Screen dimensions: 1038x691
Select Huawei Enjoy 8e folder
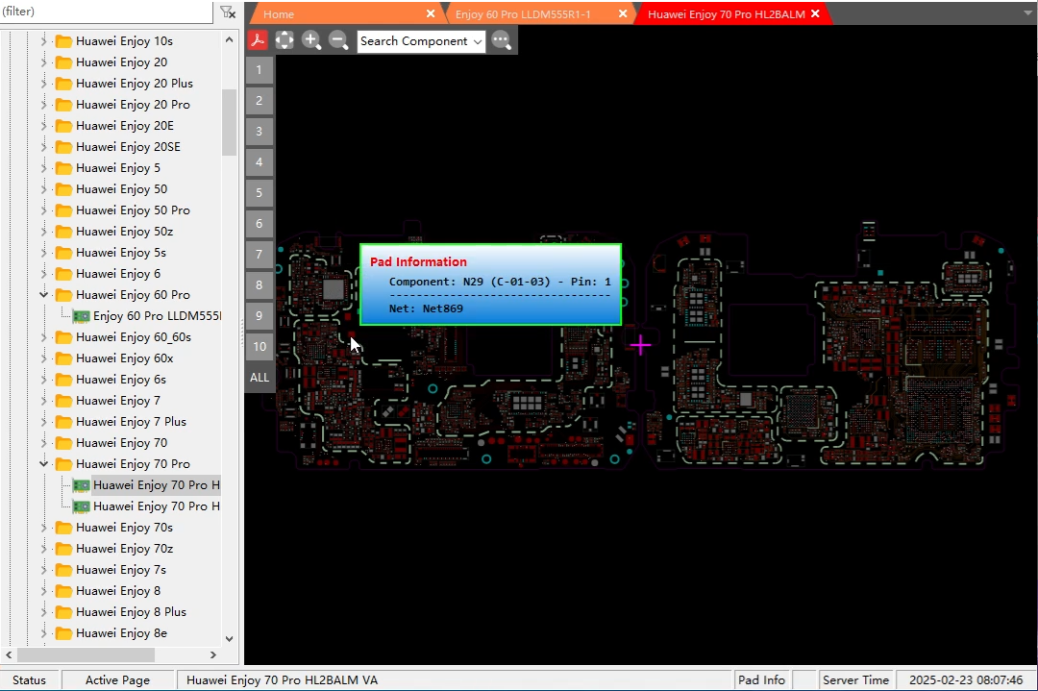tap(121, 633)
